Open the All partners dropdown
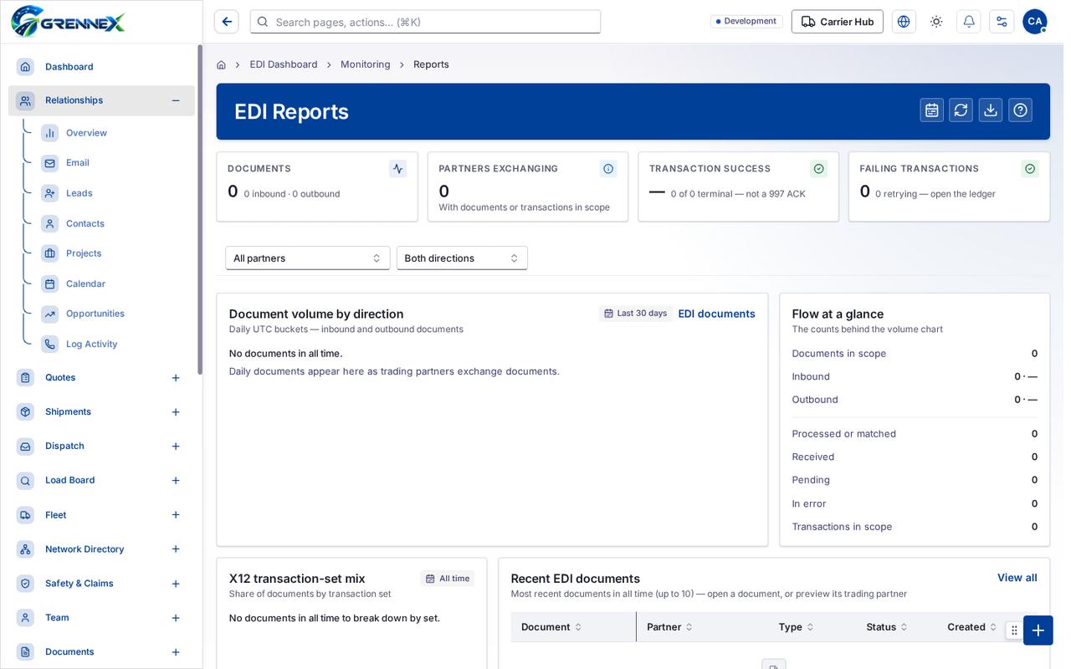Viewport: 1071px width, 669px height. [x=308, y=258]
